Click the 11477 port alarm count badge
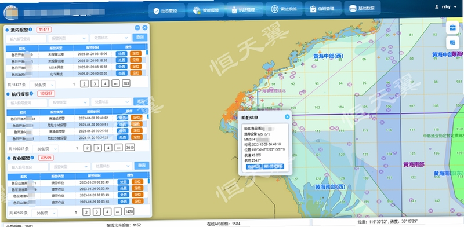The image size is (464, 227). [44, 30]
